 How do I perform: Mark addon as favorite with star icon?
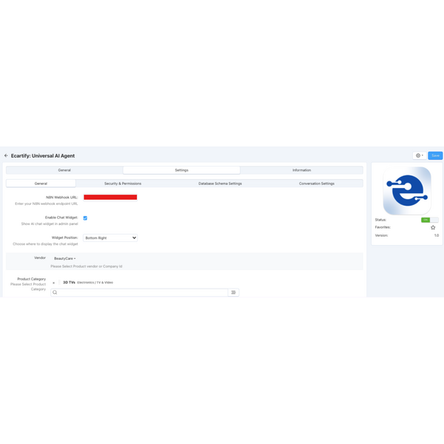(433, 228)
